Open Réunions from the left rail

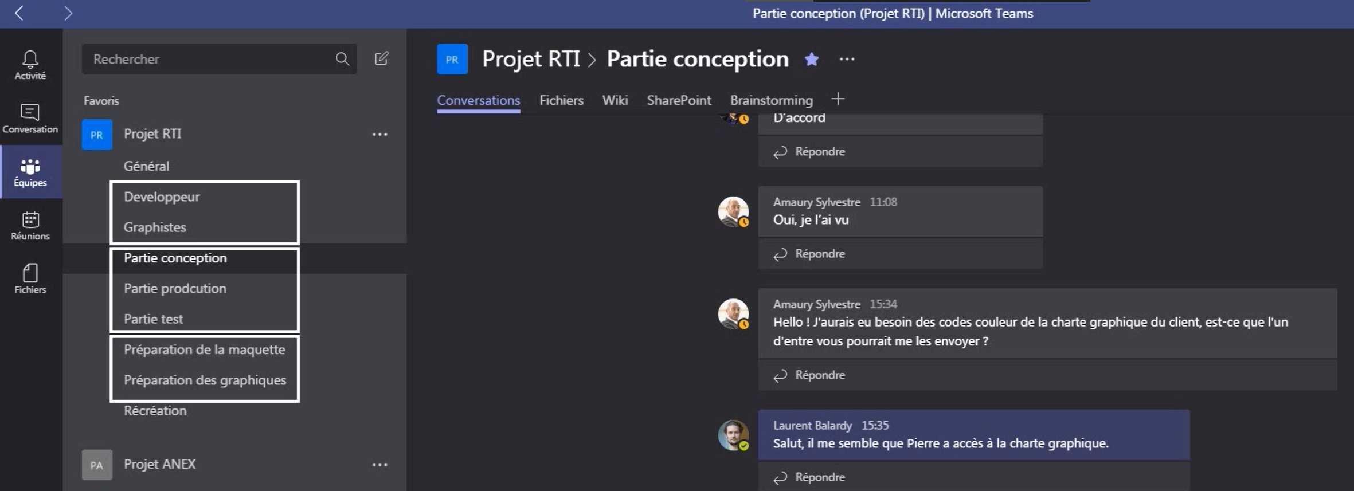(x=29, y=225)
